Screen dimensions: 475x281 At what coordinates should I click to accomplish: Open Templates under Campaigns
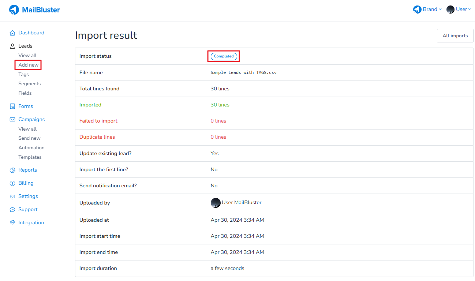pyautogui.click(x=30, y=157)
